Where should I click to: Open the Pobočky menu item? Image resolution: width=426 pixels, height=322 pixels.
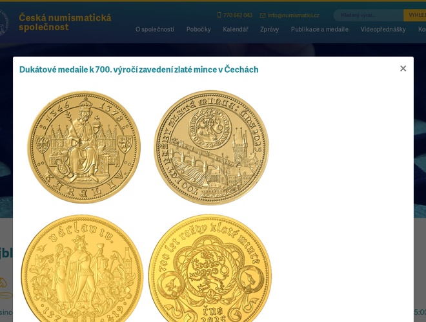[x=199, y=29]
